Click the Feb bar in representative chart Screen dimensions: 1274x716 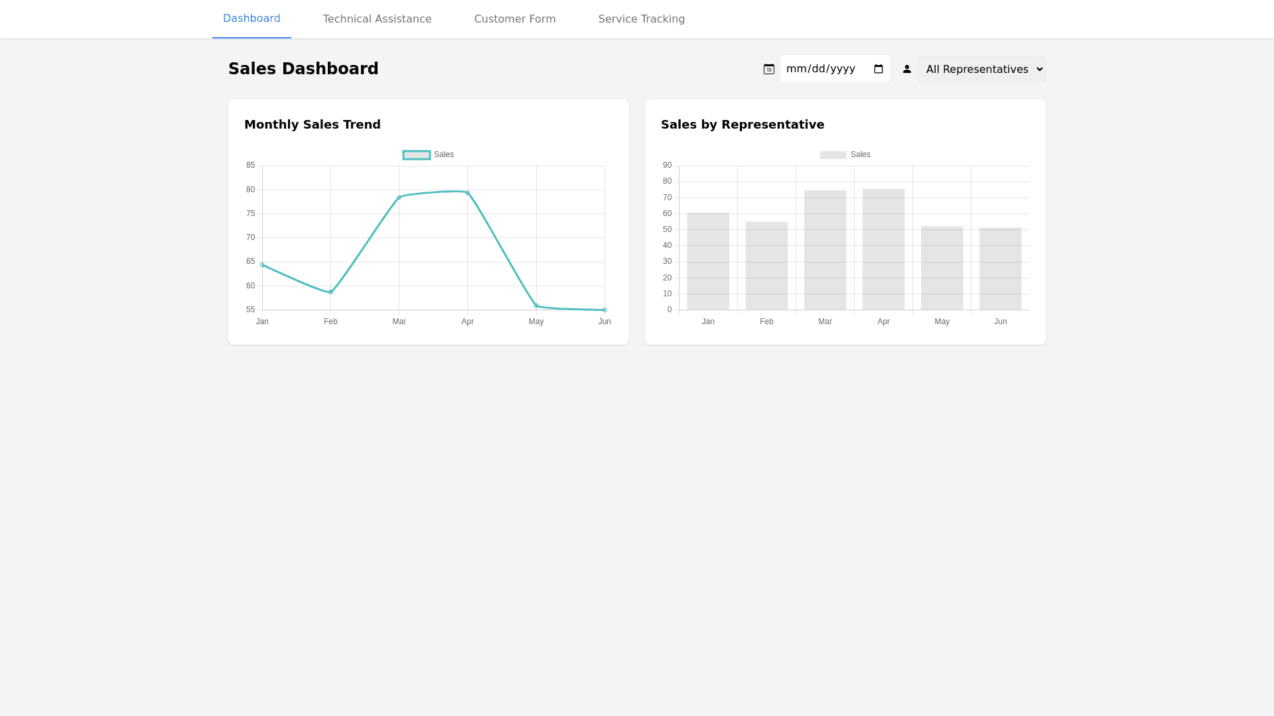click(766, 266)
